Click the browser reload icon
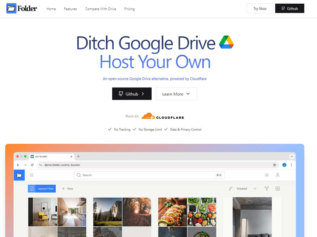317x237 pixels. point(32,165)
